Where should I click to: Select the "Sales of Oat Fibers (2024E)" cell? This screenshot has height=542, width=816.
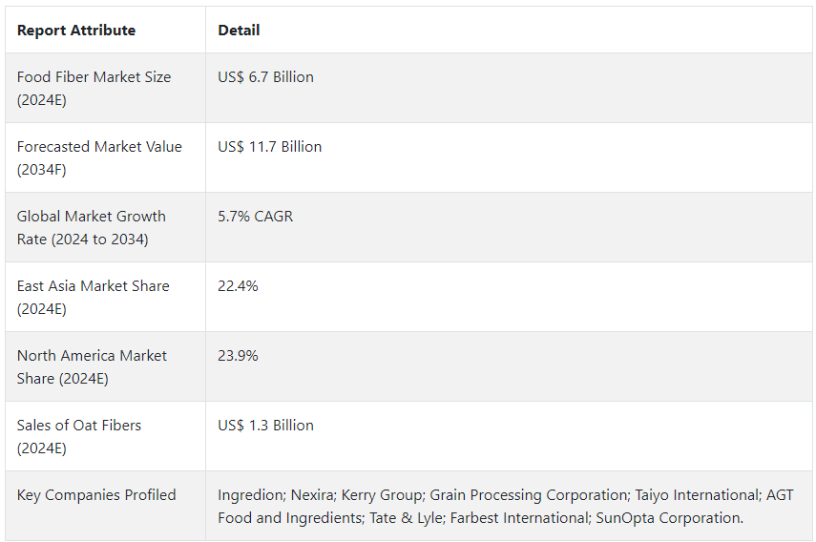click(79, 436)
